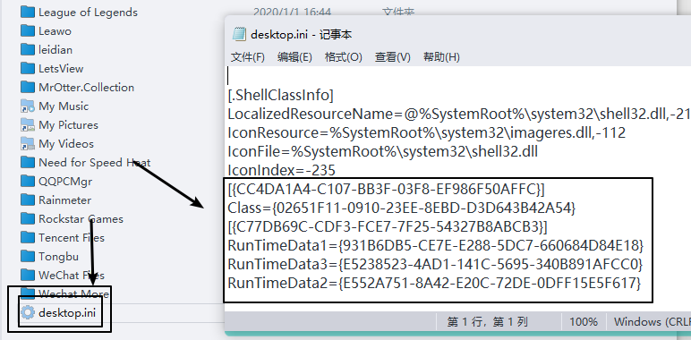The image size is (691, 340).
Task: Select the QQPCMgr folder icon
Action: [x=28, y=181]
